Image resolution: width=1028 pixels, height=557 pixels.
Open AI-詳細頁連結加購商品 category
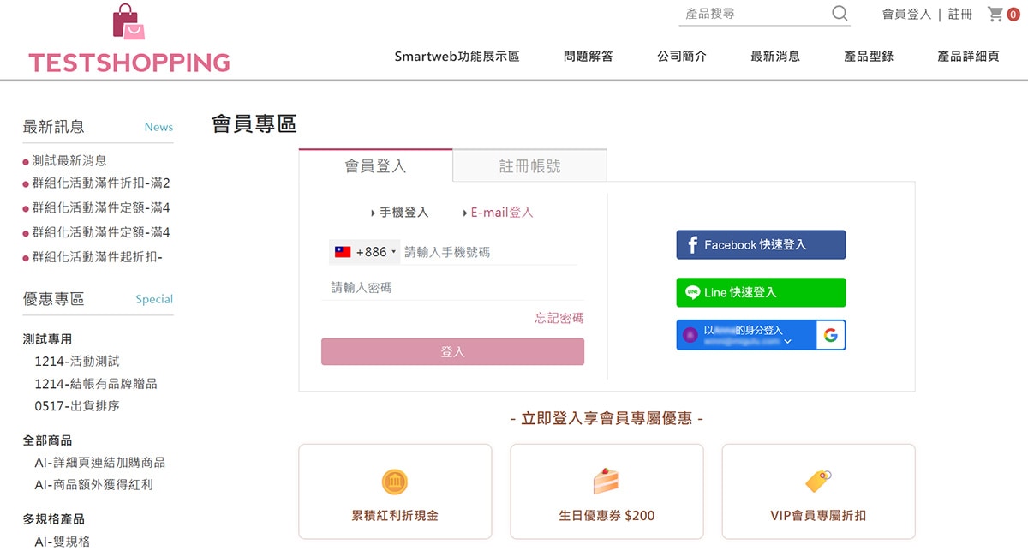tap(100, 463)
